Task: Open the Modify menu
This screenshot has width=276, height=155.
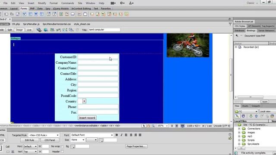Action: tap(42, 3)
